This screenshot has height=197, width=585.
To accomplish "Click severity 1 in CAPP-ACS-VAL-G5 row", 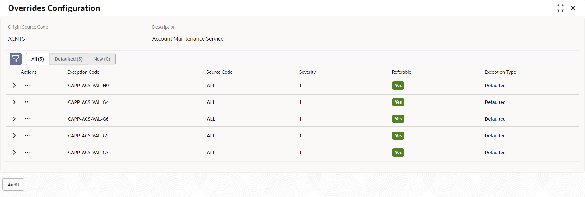I will pyautogui.click(x=300, y=136).
